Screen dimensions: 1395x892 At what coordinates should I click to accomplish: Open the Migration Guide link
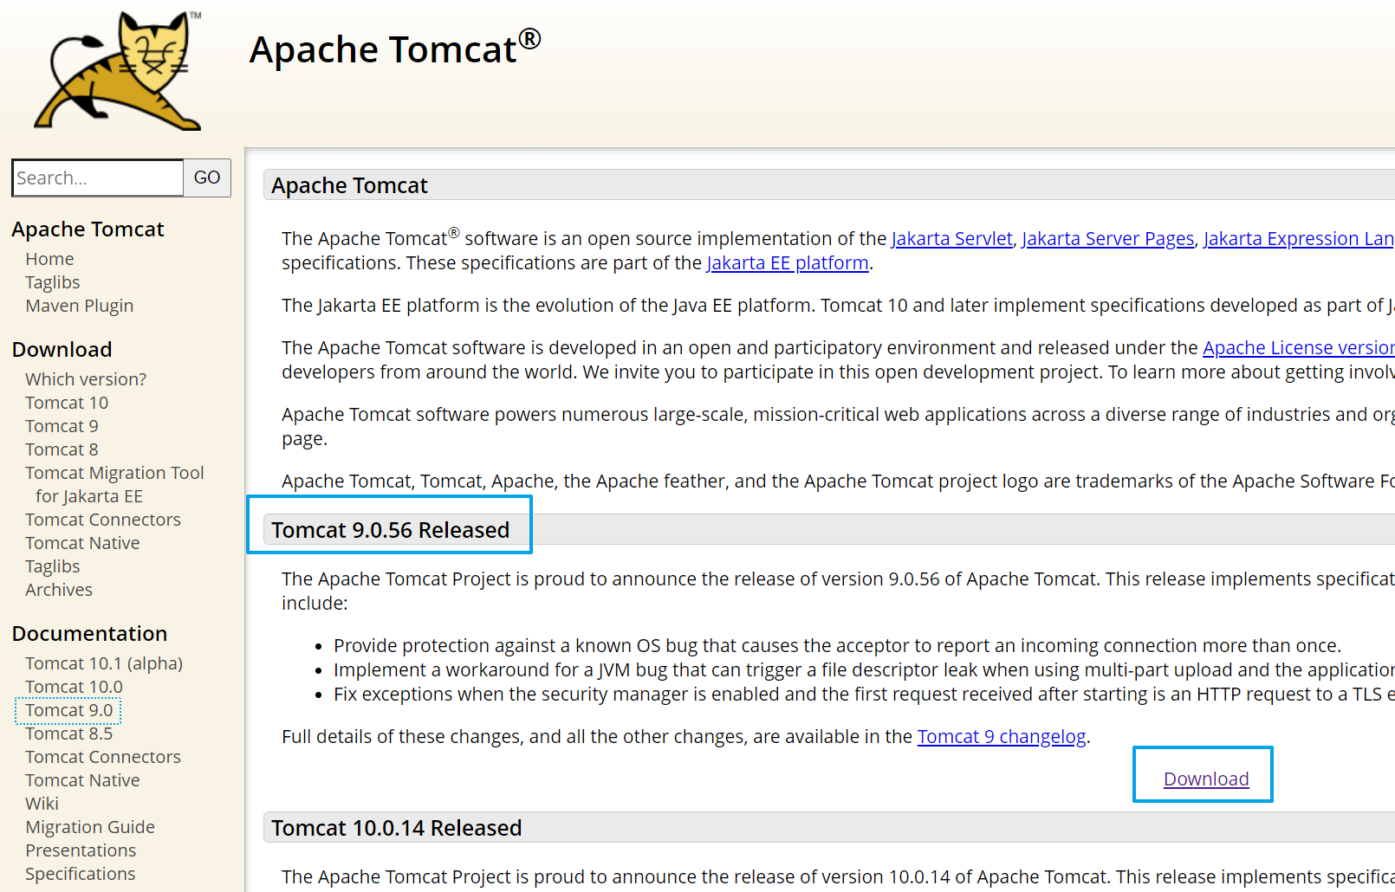(90, 827)
